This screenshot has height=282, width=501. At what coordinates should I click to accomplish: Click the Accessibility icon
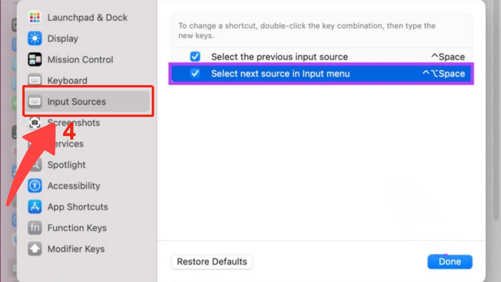click(x=35, y=185)
